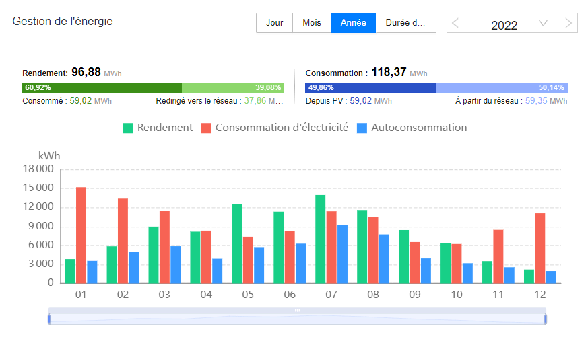Click the left handle of zoom slider
The width and height of the screenshot is (588, 341).
(49, 318)
